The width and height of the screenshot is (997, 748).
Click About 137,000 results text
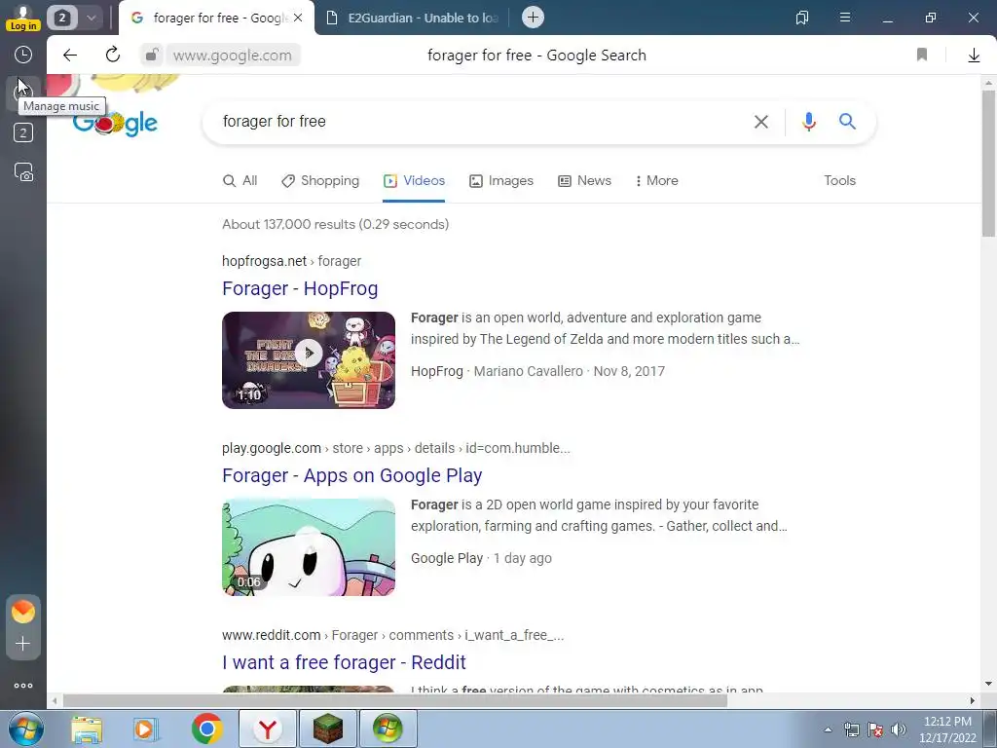pos(335,225)
